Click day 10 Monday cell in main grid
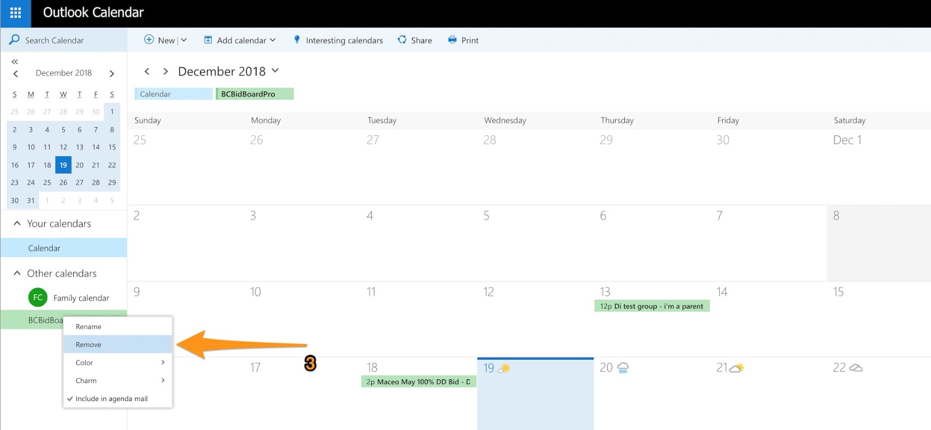 pos(303,319)
